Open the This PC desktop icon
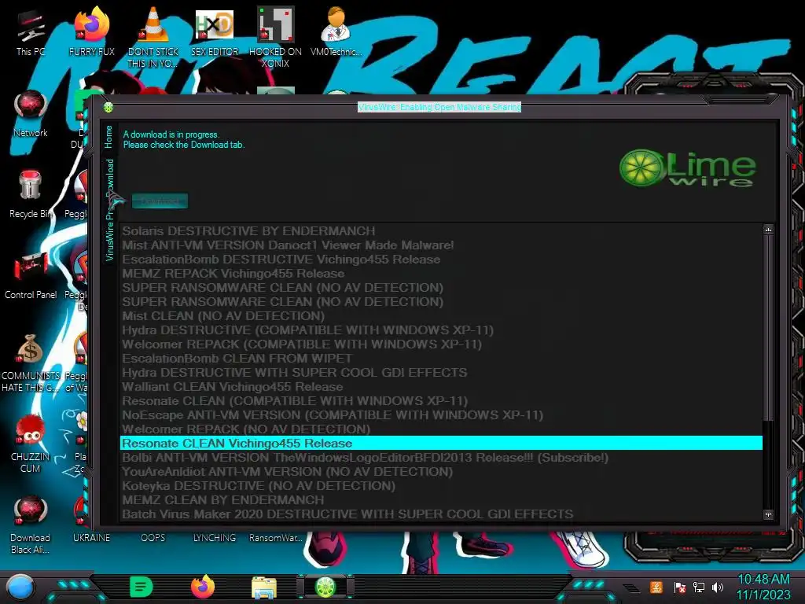Image resolution: width=805 pixels, height=604 pixels. [31, 31]
